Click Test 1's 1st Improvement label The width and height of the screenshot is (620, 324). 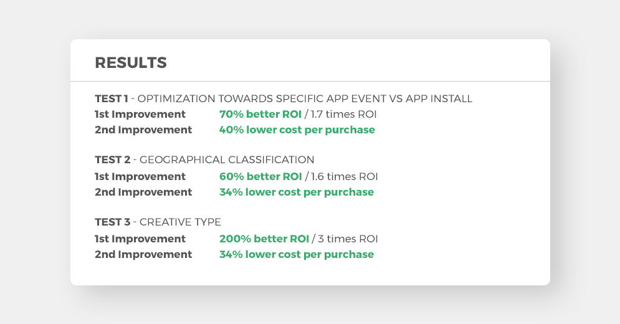click(140, 114)
